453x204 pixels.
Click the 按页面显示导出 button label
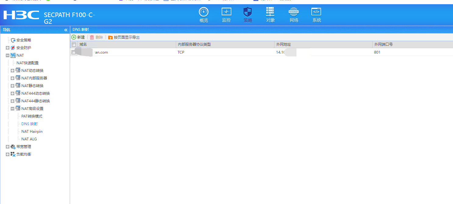point(127,37)
